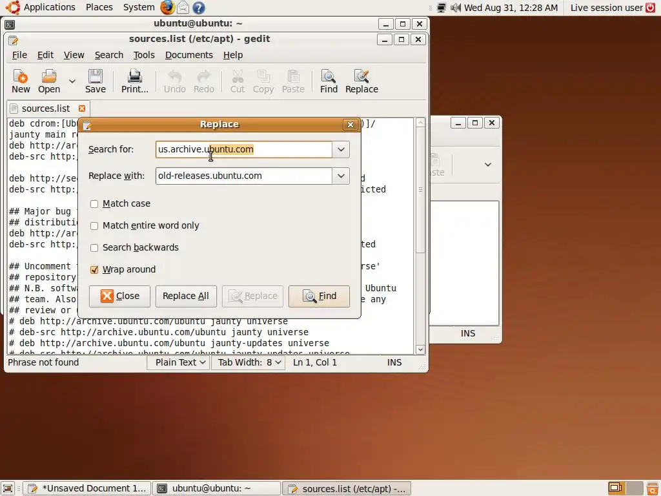Click the Ubuntu logo Applications icon

(x=12, y=7)
